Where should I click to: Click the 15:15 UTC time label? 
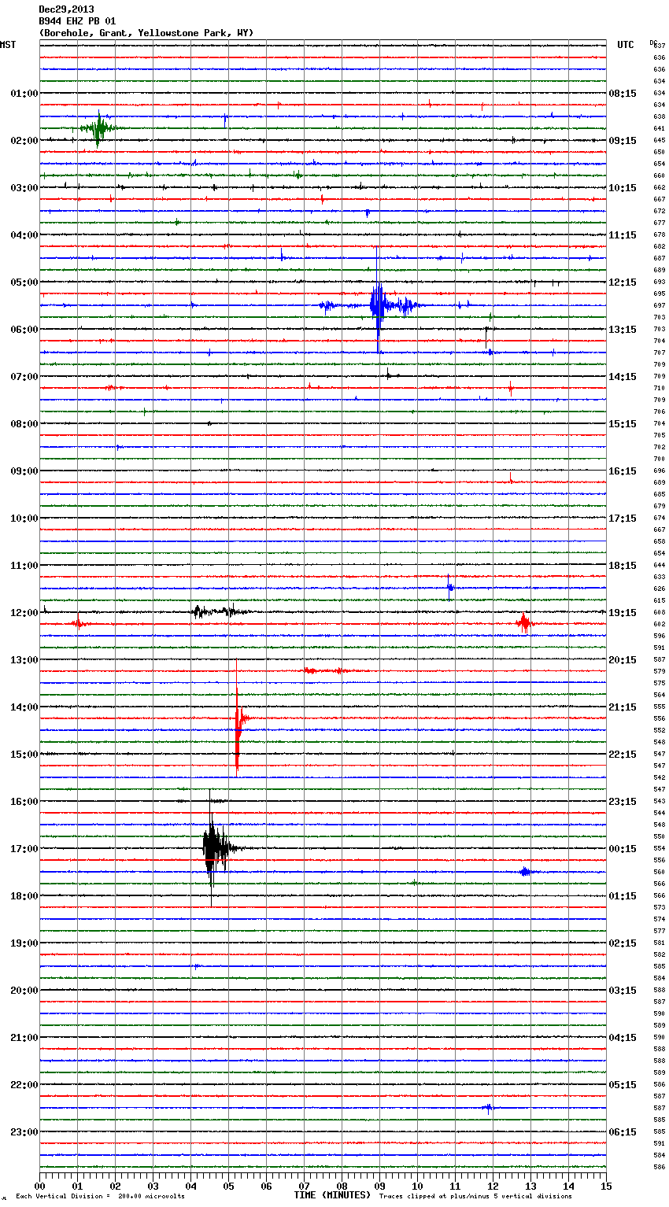tap(623, 424)
